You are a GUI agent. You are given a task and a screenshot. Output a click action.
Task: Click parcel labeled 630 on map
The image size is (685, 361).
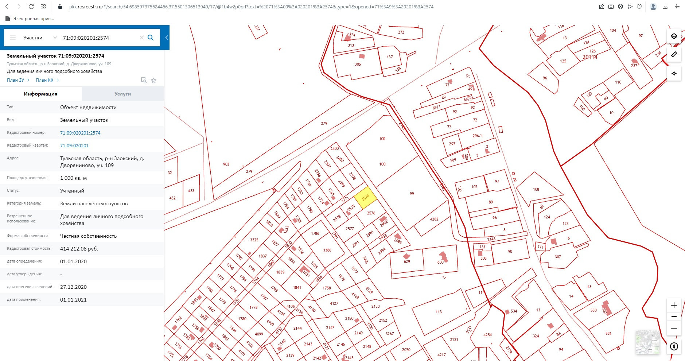(440, 262)
